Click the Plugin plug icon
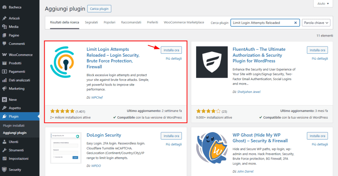The height and width of the screenshot is (176, 338). pyautogui.click(x=4, y=116)
